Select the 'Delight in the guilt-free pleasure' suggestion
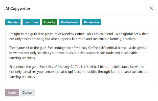Viewport: 158px width, 101px height. [x=79, y=36]
